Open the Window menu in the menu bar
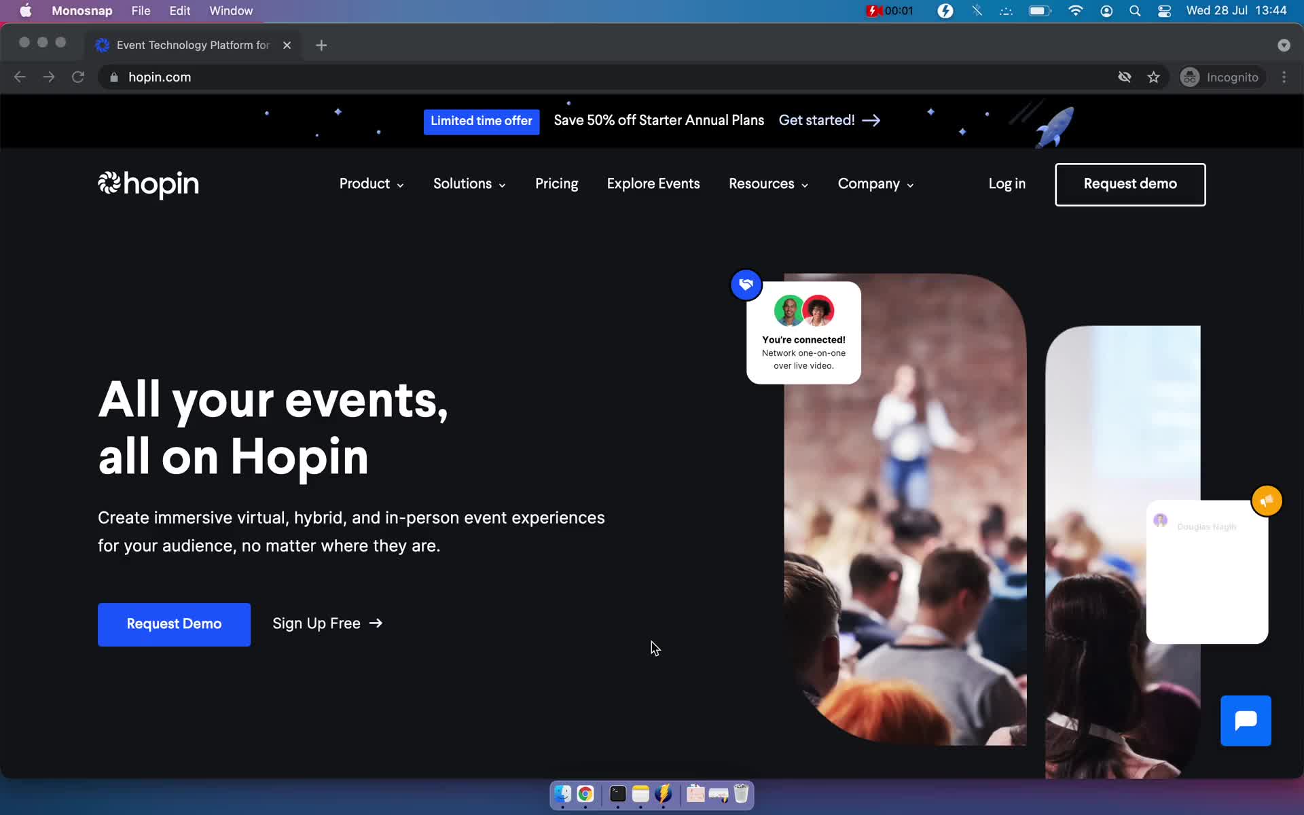This screenshot has height=815, width=1304. tap(231, 11)
